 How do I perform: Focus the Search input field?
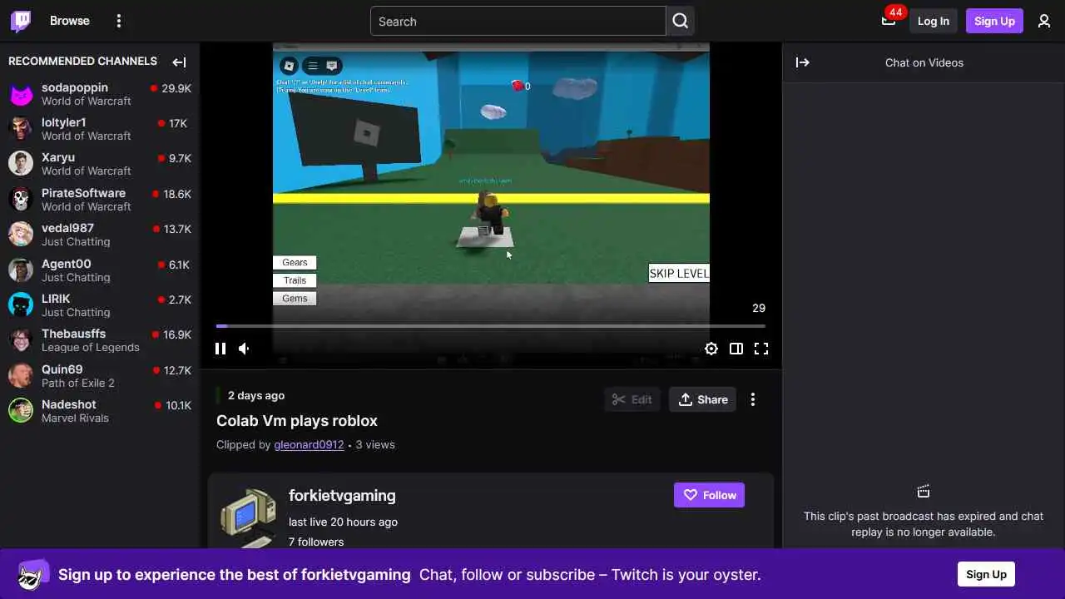(518, 22)
